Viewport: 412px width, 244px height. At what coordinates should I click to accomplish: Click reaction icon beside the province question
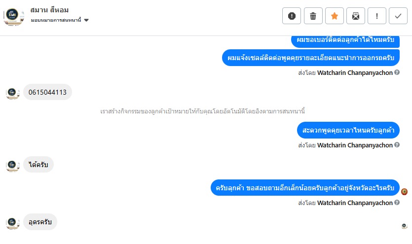click(405, 192)
